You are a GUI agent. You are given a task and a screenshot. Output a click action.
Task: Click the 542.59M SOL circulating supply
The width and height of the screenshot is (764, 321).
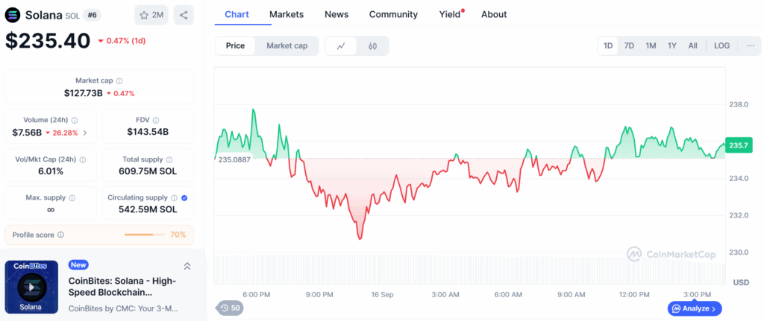[148, 209]
